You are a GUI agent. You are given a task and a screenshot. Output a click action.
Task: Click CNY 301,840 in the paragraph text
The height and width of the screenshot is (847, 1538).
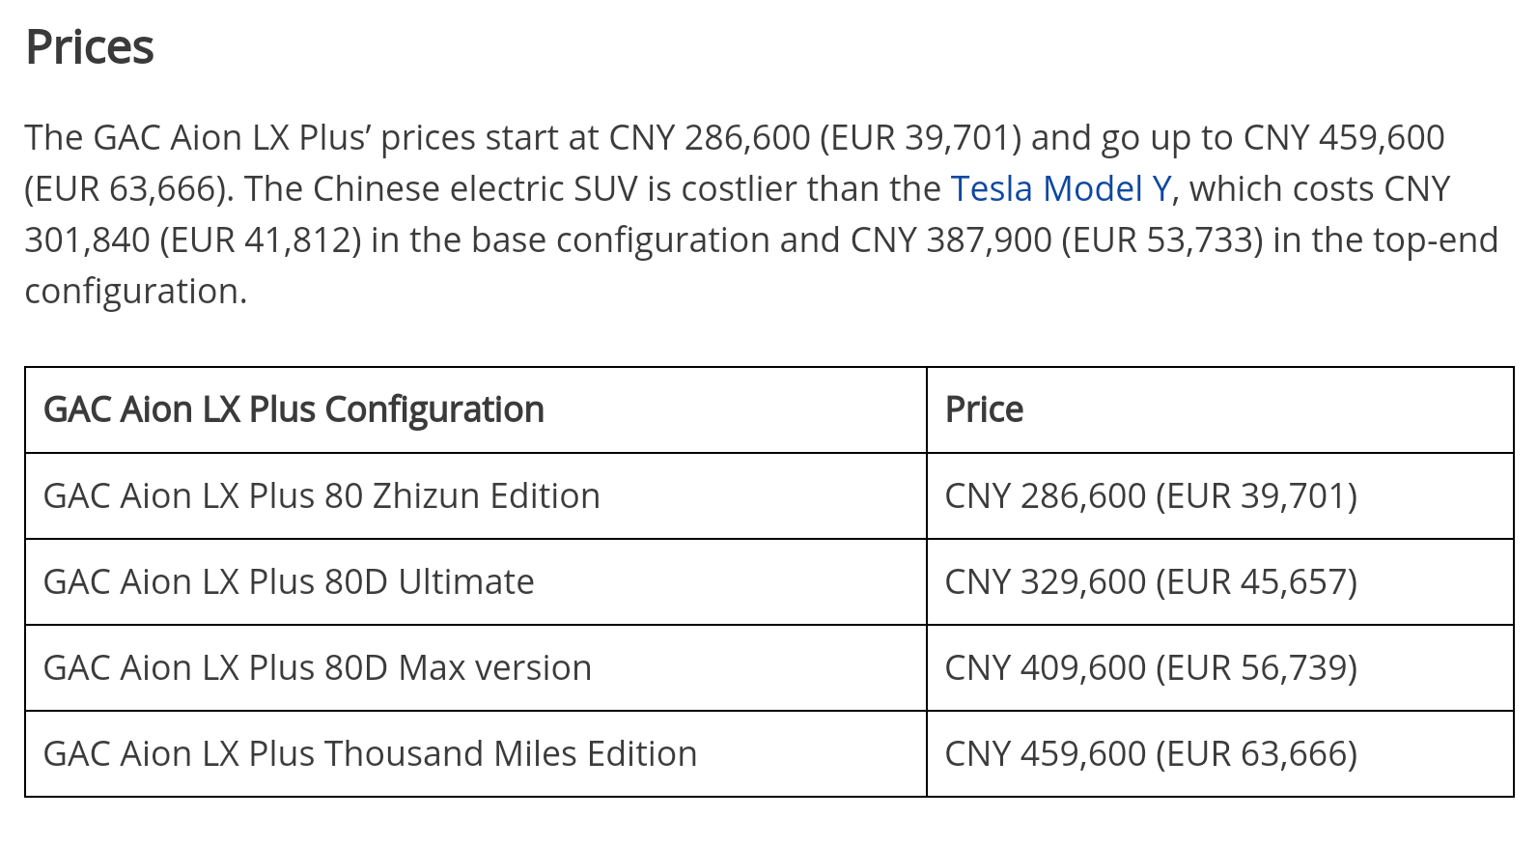pyautogui.click(x=87, y=240)
